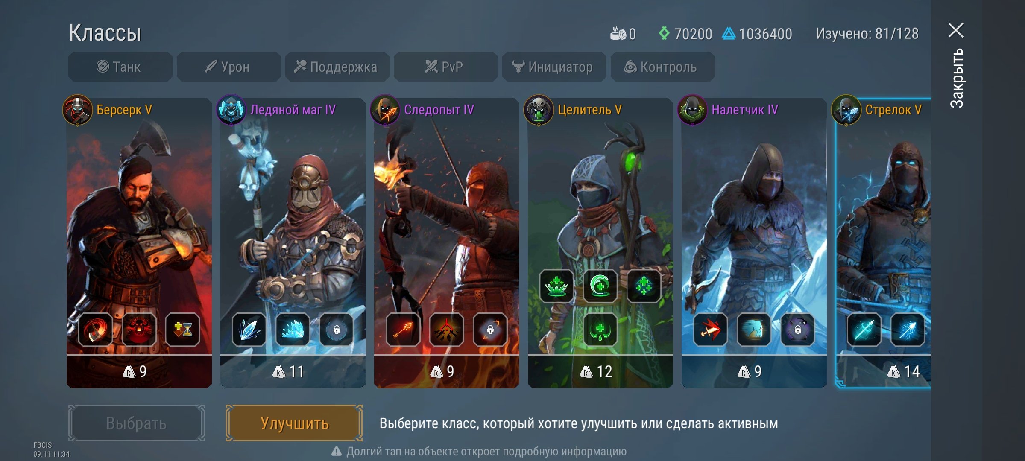Select the Целитель V class card
The width and height of the screenshot is (1025, 461).
click(600, 243)
